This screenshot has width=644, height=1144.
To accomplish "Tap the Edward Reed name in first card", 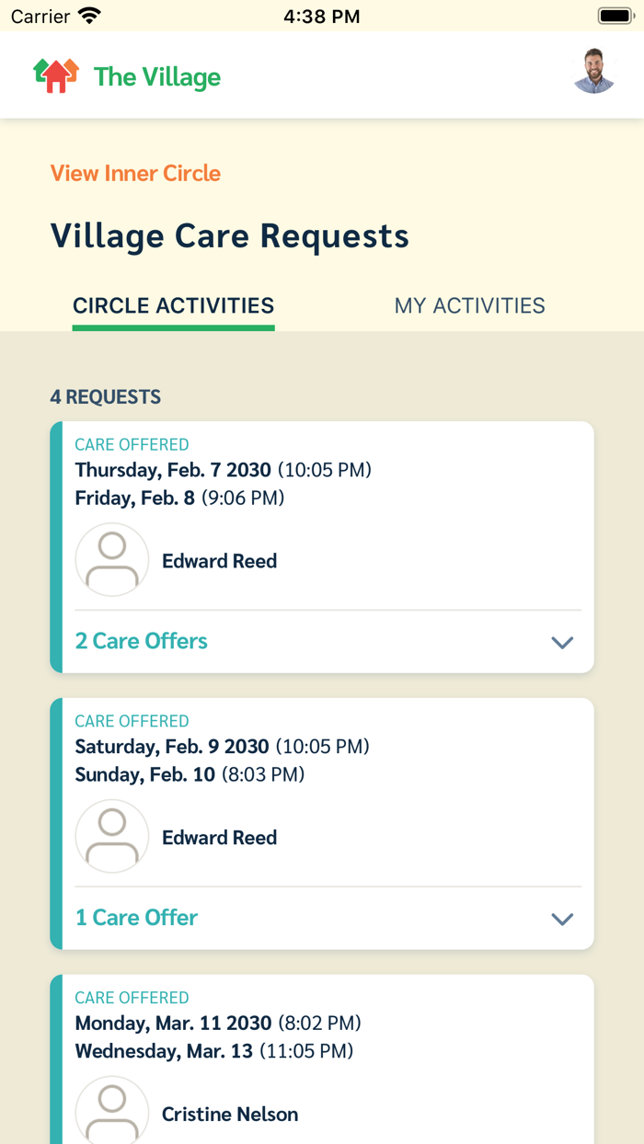I will point(219,561).
